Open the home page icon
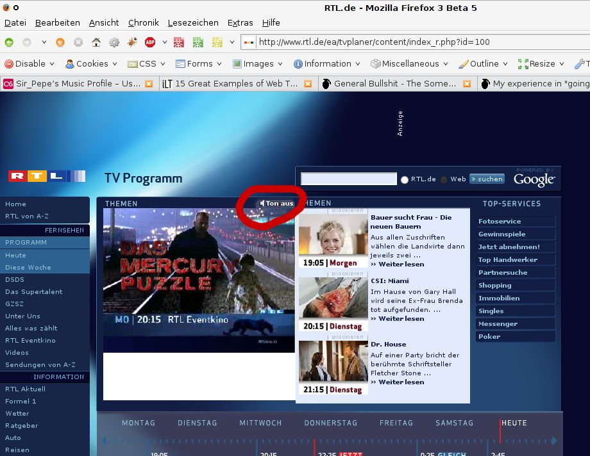590x456 pixels. 96,42
